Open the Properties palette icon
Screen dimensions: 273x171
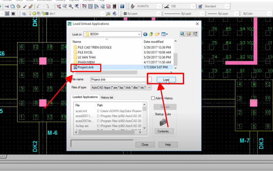coord(84,6)
